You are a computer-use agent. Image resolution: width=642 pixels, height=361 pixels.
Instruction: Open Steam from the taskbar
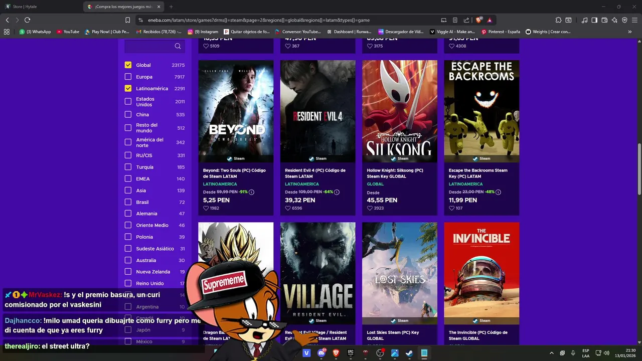click(409, 353)
